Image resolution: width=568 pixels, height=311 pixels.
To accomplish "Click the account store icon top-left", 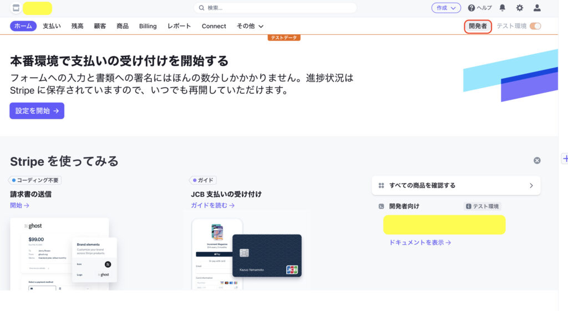I will [x=16, y=8].
